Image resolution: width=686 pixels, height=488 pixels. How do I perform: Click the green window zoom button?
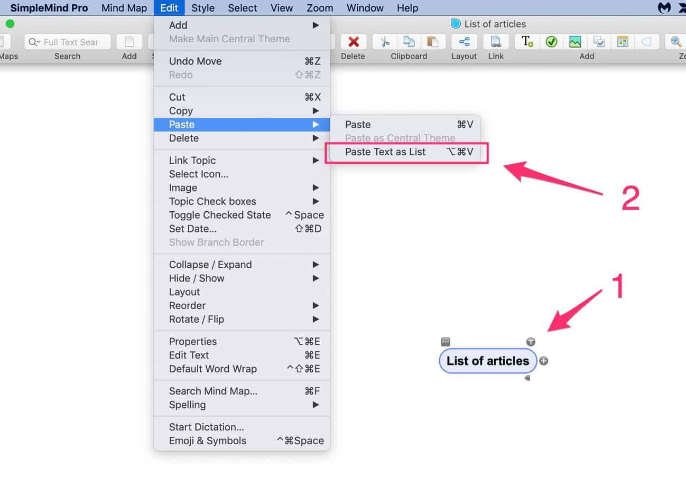[10, 24]
